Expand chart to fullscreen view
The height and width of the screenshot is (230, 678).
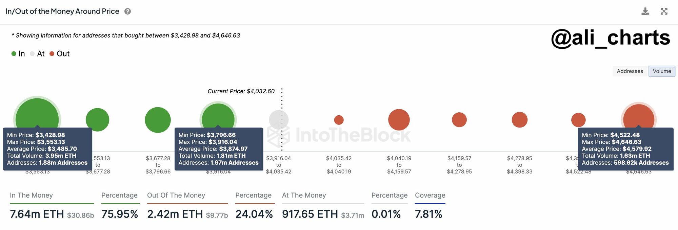tap(664, 11)
